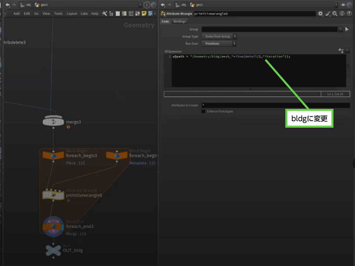Open the Labs menu

(x=84, y=14)
